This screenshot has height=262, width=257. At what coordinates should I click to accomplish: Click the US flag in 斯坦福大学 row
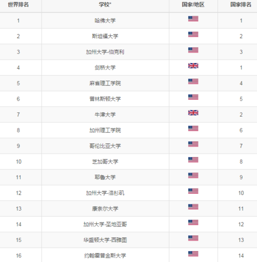(x=193, y=34)
